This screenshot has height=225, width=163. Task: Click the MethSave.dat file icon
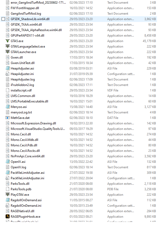(x=8, y=118)
